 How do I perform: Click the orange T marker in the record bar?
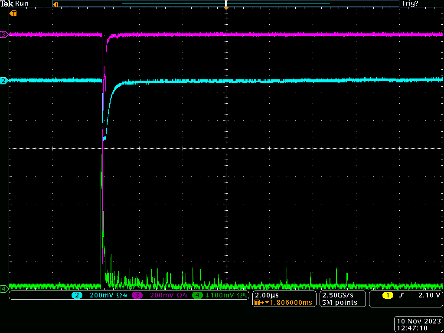click(55, 4)
